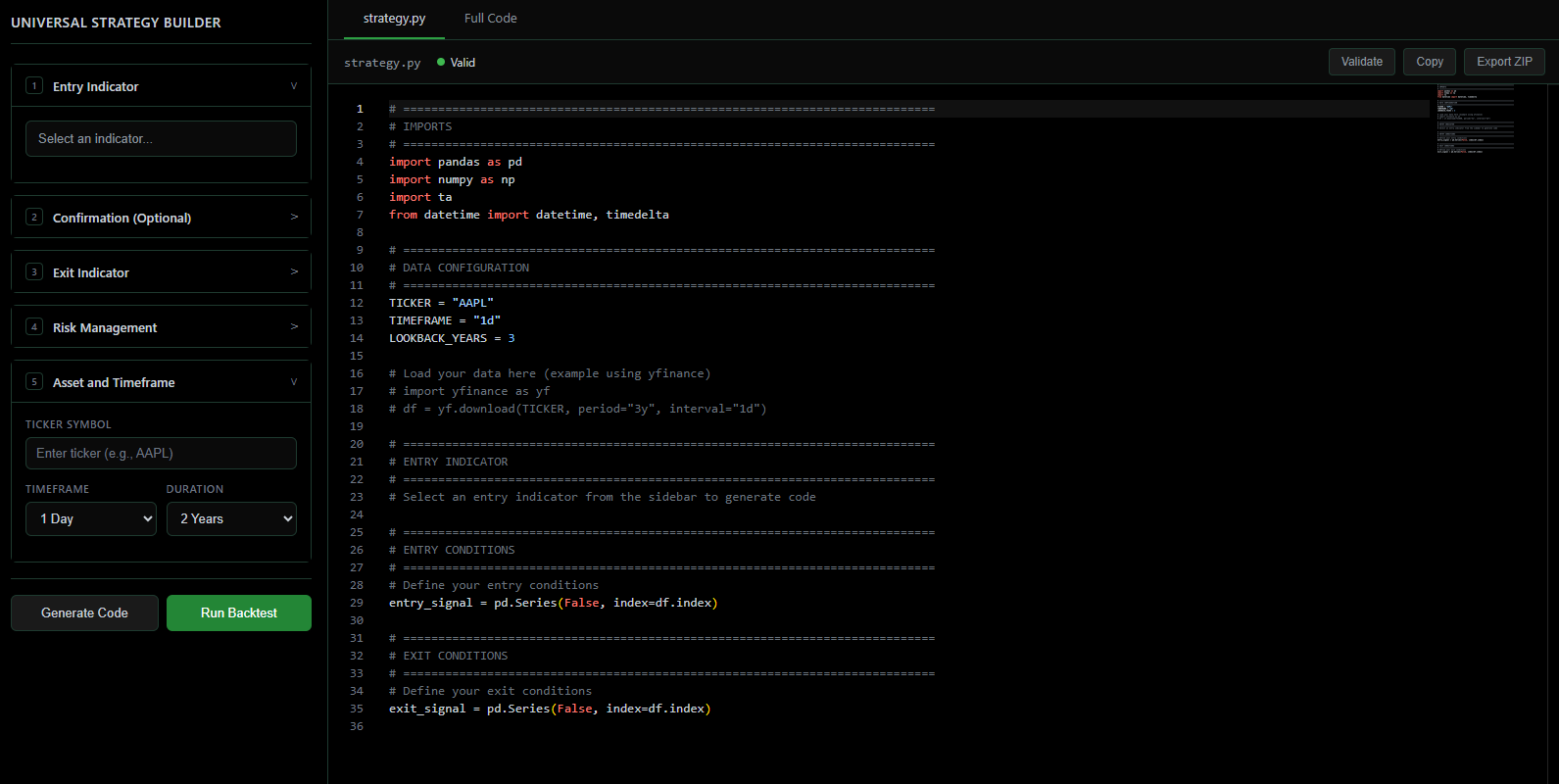Click the Exit Indicator section title
Image resolution: width=1559 pixels, height=784 pixels.
[x=90, y=272]
